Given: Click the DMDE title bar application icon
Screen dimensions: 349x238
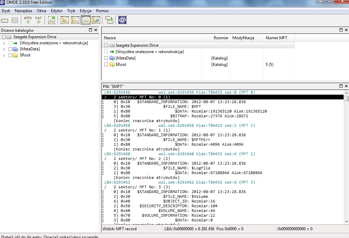Looking at the screenshot, I should point(2,2).
